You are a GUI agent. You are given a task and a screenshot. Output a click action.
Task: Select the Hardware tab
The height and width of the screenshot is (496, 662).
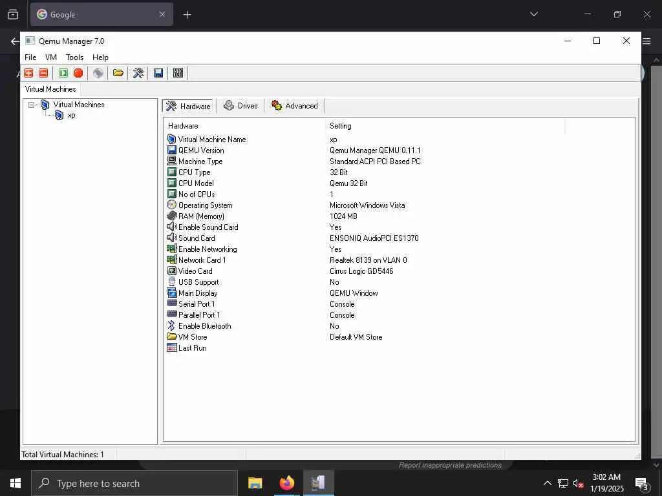coord(188,106)
